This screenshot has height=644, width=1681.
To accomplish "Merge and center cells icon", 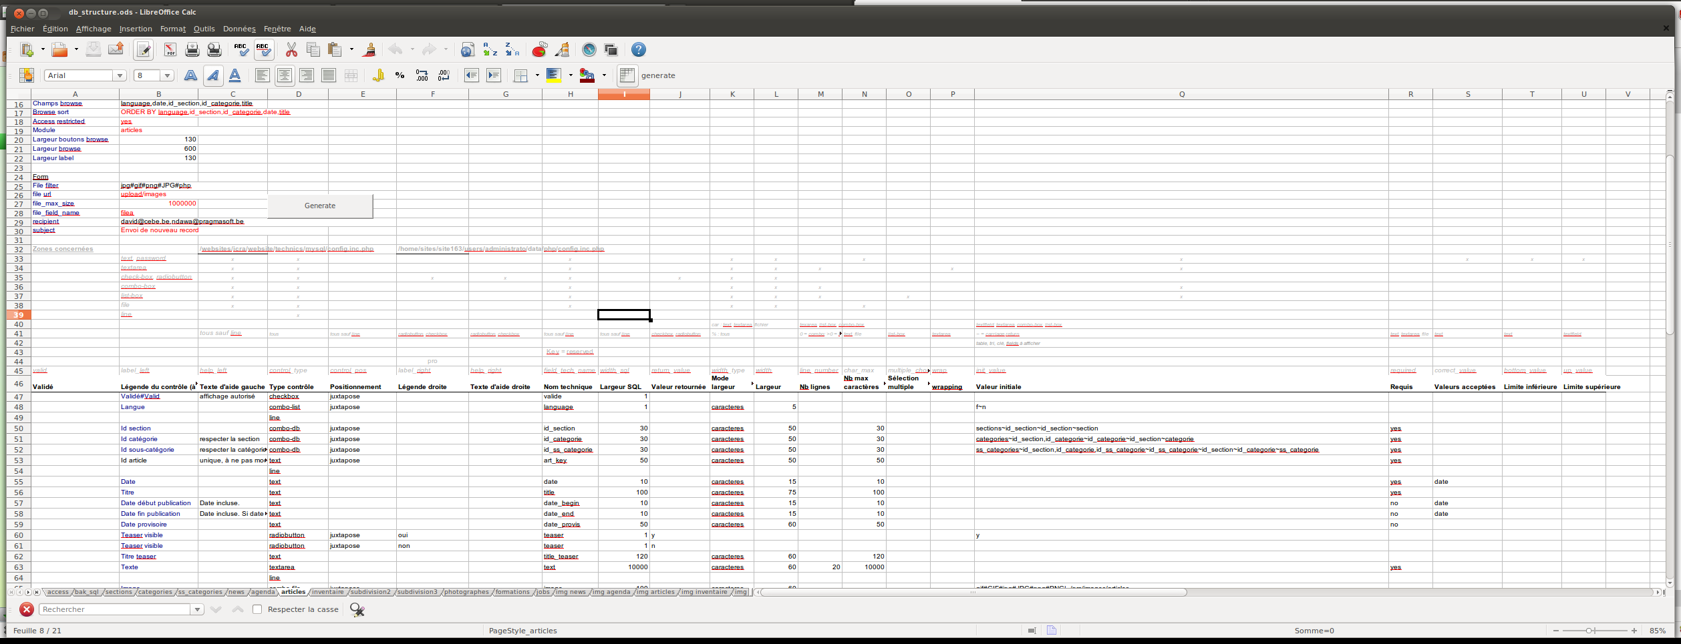I will (x=351, y=75).
